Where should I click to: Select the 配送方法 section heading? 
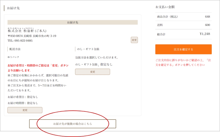15,49
